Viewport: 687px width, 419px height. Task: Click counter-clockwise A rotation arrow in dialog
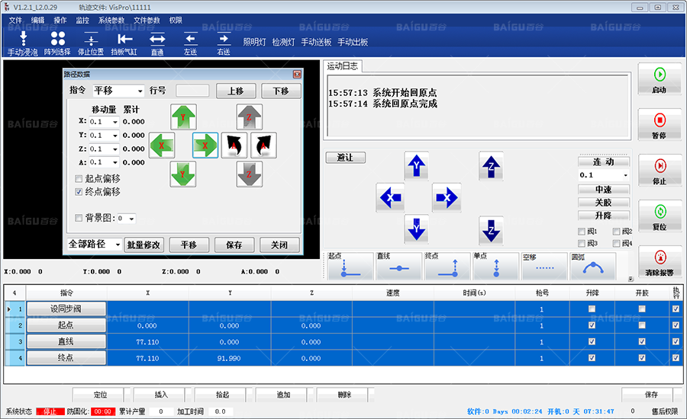(234, 146)
